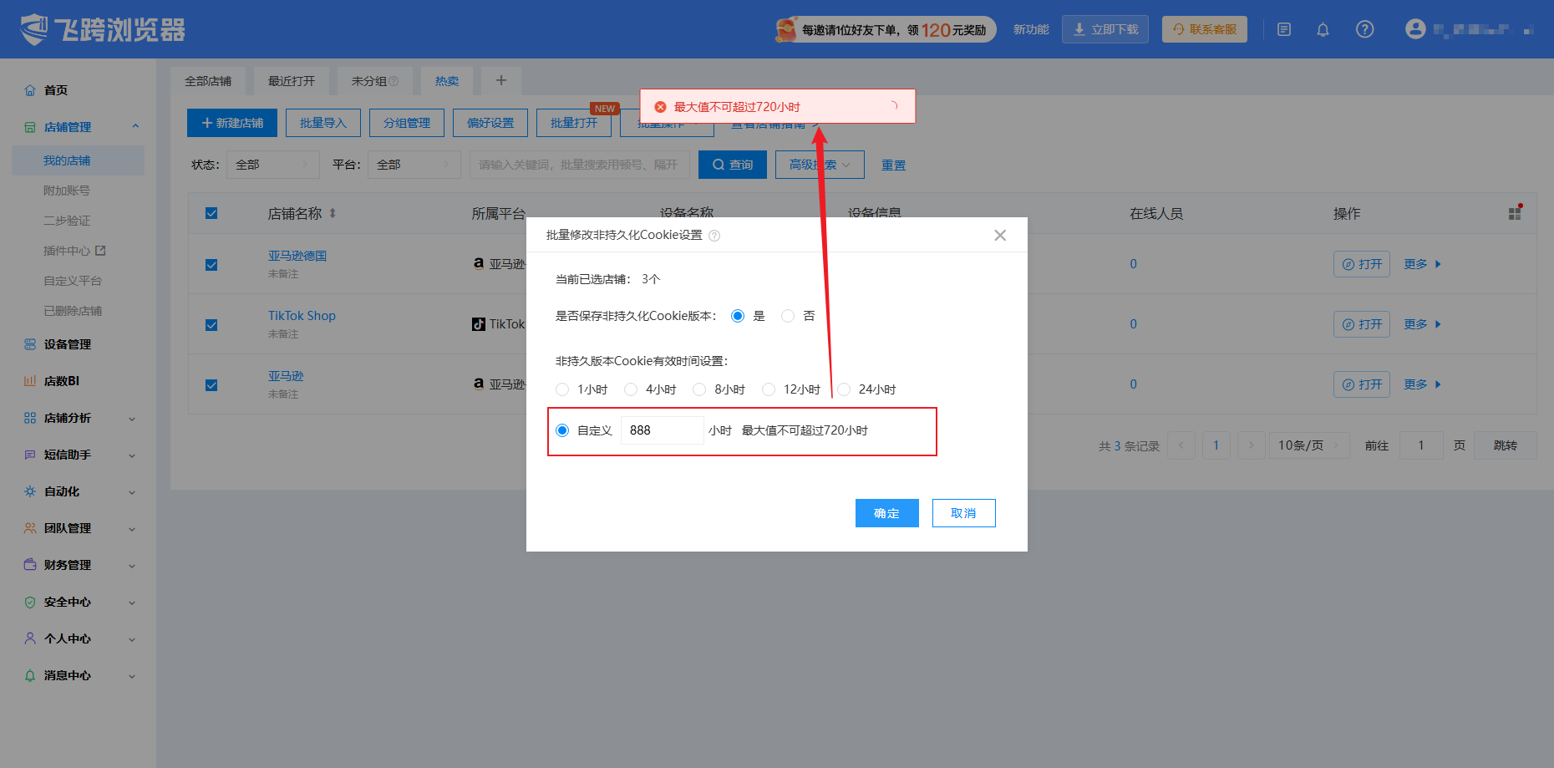Uncheck the TikTok Shop row checkbox
Viewport: 1554px width, 768px height.
(211, 325)
